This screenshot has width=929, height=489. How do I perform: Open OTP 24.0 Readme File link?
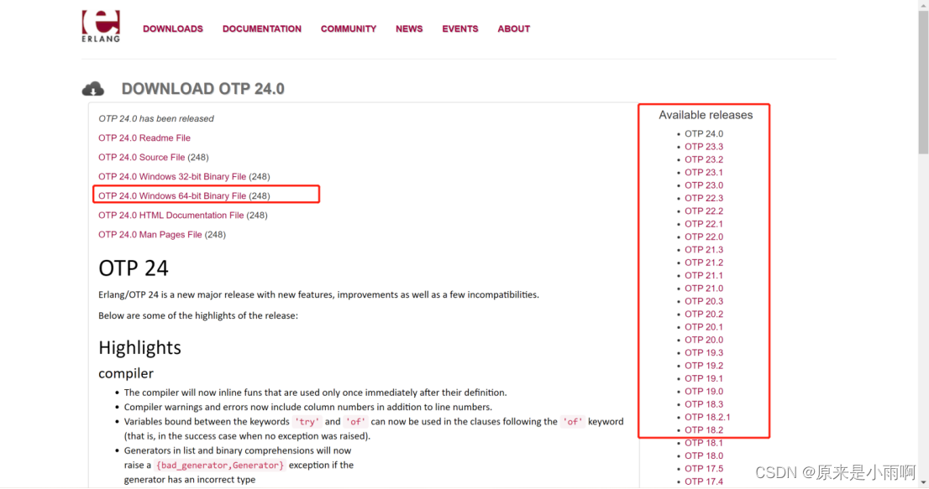point(144,138)
